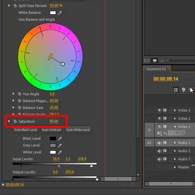This screenshot has height=195, width=195.
Task: Switch project panel to icon view
Action: pos(154,60)
